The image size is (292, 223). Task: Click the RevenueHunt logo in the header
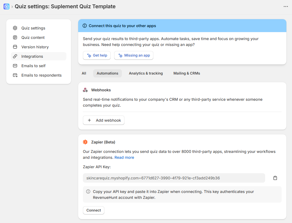tap(6, 6)
